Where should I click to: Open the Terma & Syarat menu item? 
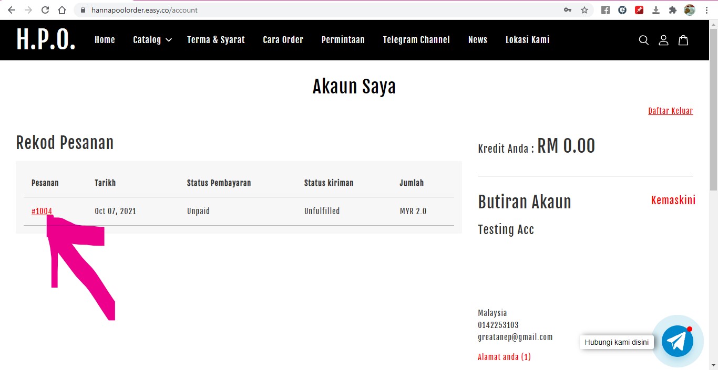click(216, 40)
